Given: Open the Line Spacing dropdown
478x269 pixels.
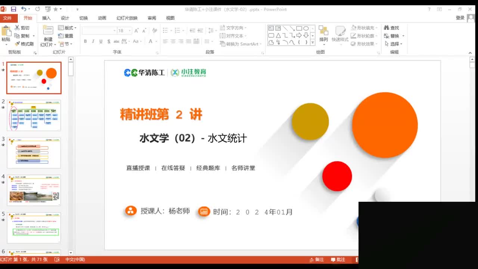Looking at the screenshot, I should (212, 31).
